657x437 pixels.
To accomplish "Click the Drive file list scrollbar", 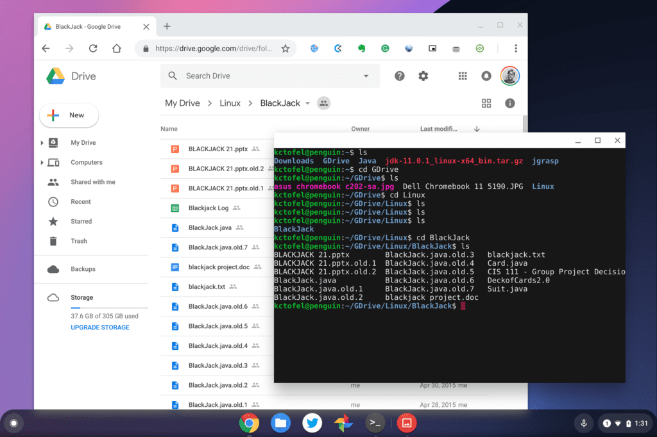I will (x=525, y=124).
